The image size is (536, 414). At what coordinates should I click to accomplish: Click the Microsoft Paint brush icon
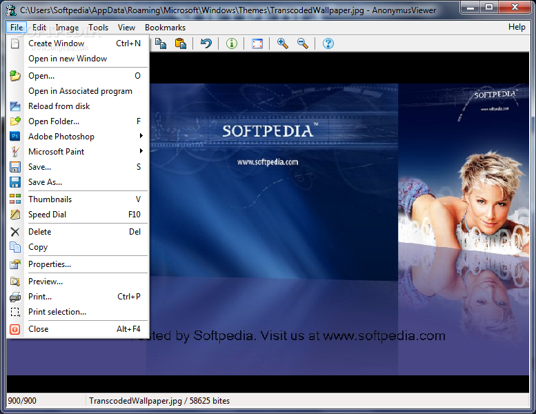pyautogui.click(x=15, y=151)
